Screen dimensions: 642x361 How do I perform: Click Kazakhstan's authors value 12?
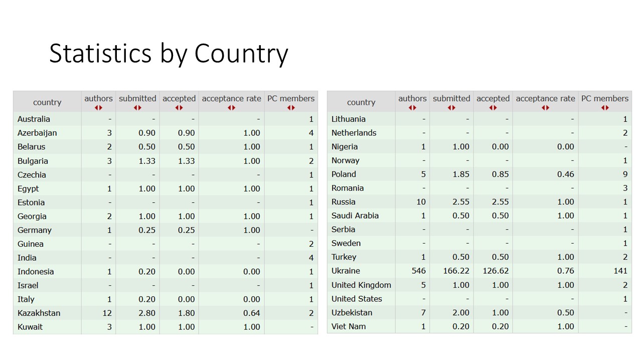point(107,313)
